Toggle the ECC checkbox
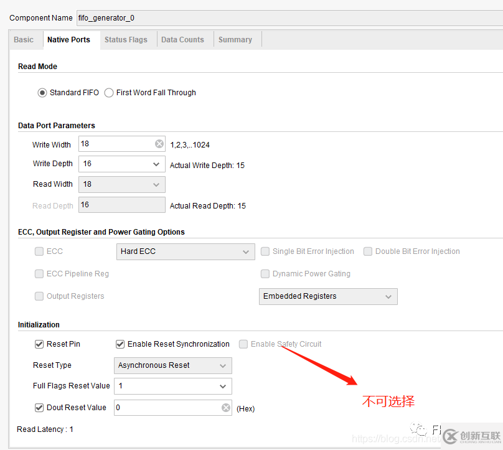Image resolution: width=503 pixels, height=450 pixels. (x=39, y=251)
